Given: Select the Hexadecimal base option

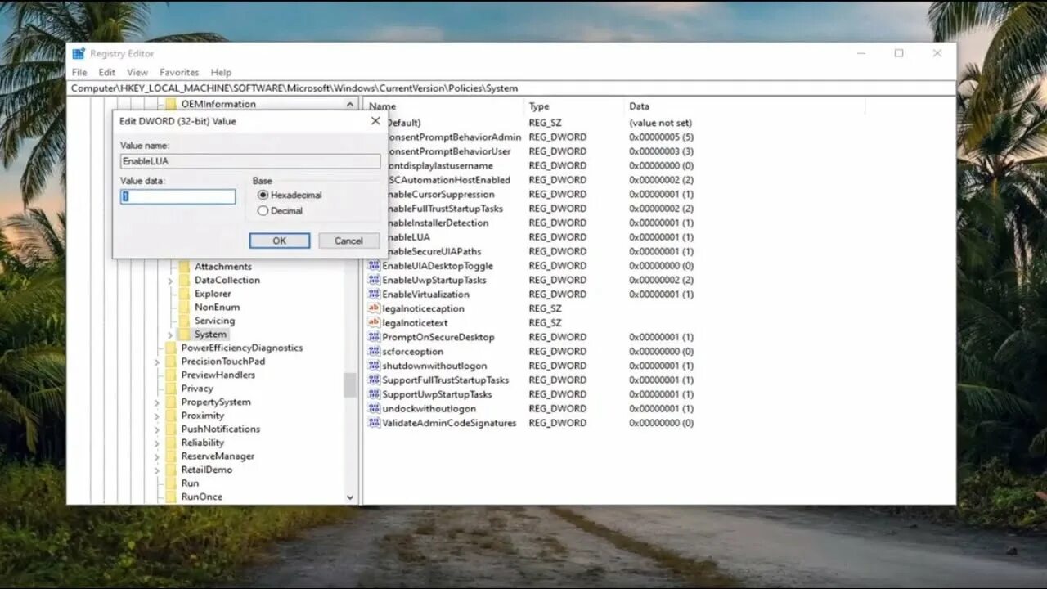Looking at the screenshot, I should (x=263, y=195).
